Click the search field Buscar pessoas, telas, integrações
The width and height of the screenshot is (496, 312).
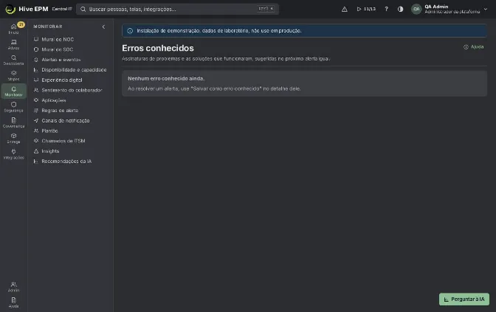coord(177,9)
